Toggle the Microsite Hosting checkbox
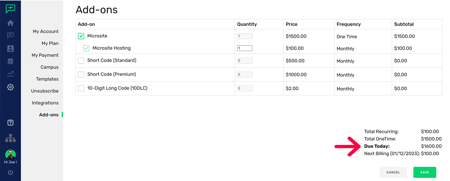 (86, 48)
